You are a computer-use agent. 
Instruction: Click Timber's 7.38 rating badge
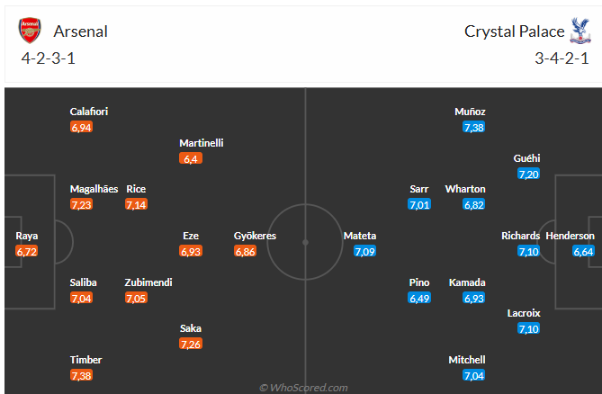click(81, 375)
